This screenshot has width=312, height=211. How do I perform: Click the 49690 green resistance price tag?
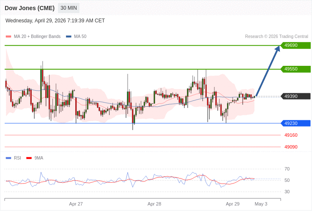[x=296, y=45]
